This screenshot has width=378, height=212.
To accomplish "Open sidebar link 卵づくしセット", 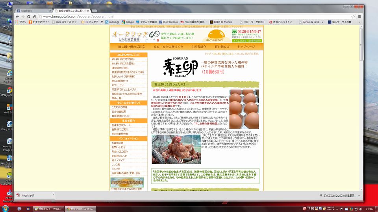I will pyautogui.click(x=119, y=85).
